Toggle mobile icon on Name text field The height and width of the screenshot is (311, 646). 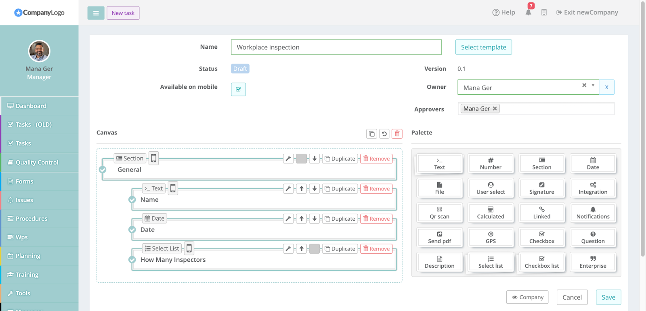point(173,188)
